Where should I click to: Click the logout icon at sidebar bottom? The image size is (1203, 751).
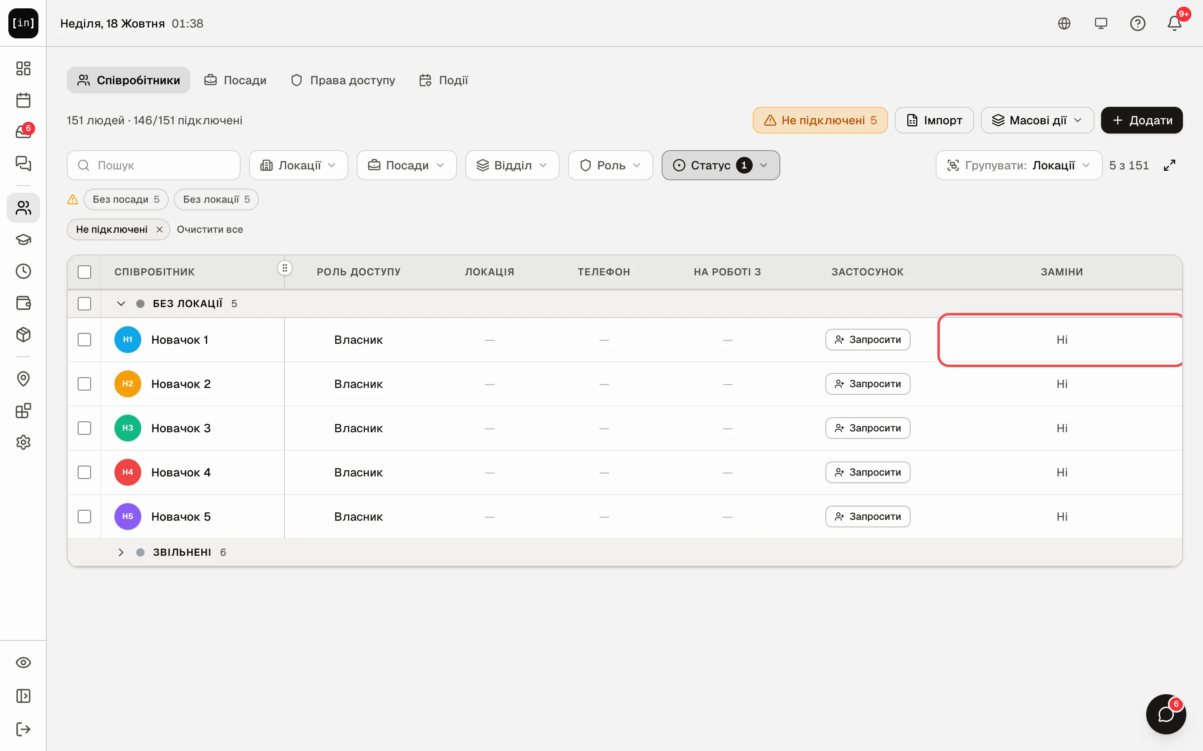tap(23, 729)
